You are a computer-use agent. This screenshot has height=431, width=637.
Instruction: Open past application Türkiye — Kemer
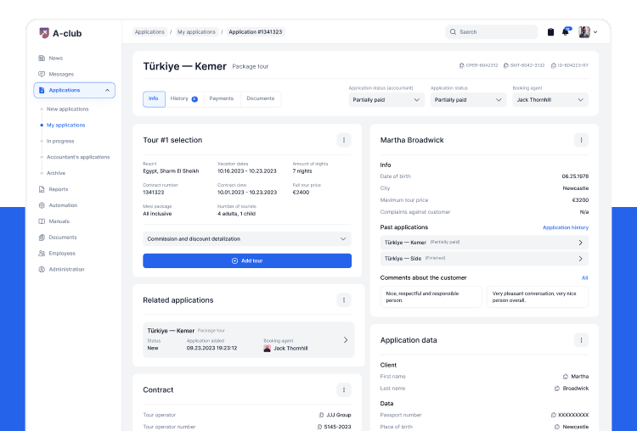(x=484, y=243)
